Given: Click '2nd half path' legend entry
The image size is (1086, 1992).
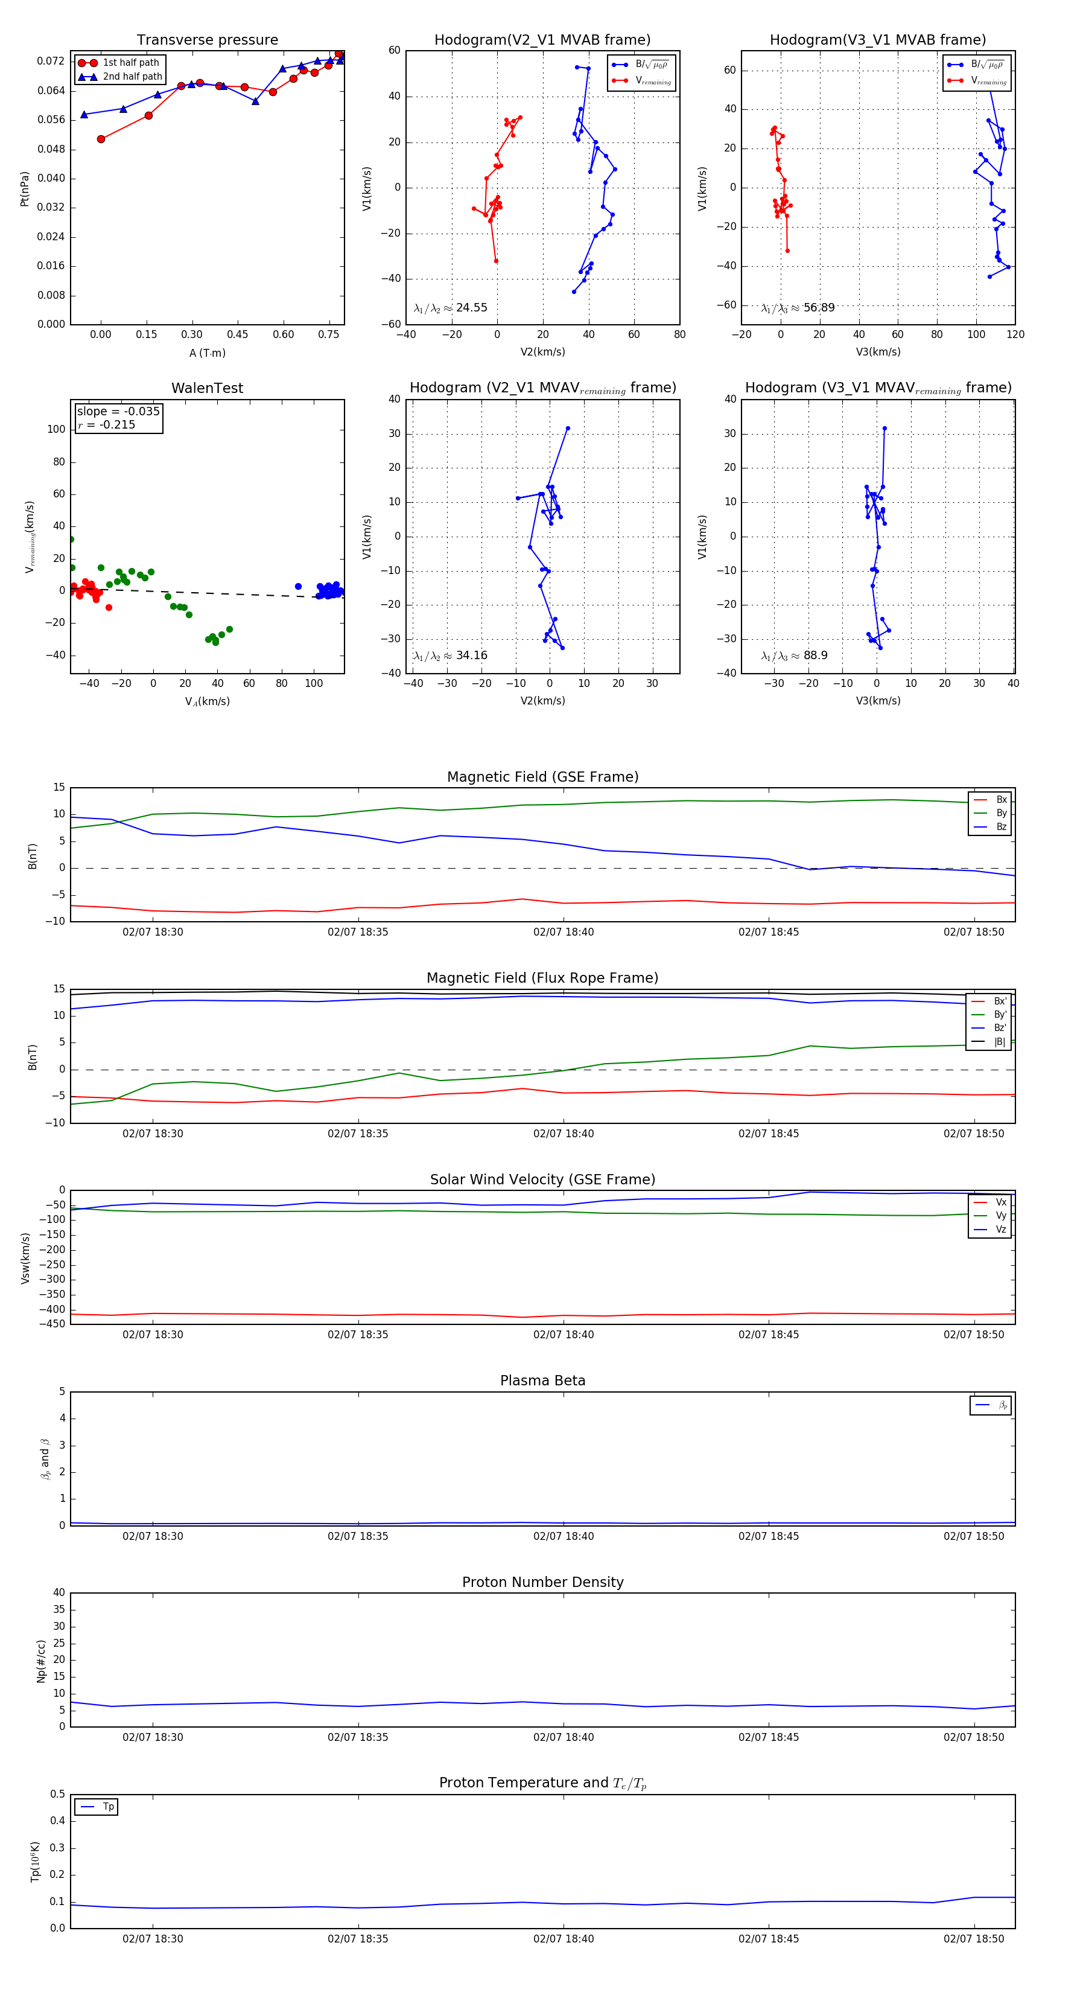Looking at the screenshot, I should 120,77.
